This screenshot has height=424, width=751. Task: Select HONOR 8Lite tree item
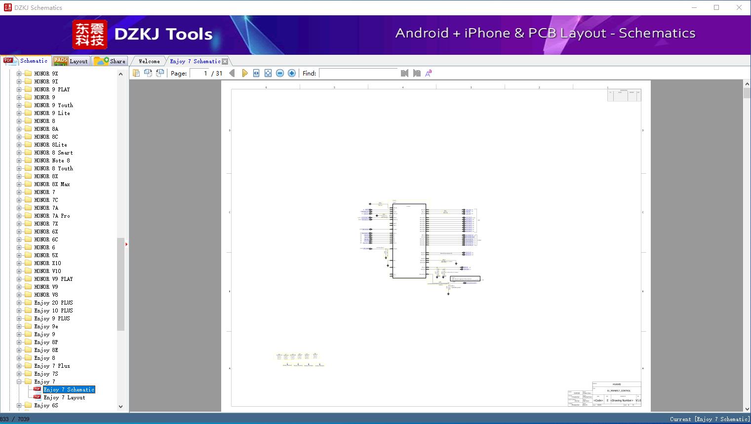click(50, 145)
